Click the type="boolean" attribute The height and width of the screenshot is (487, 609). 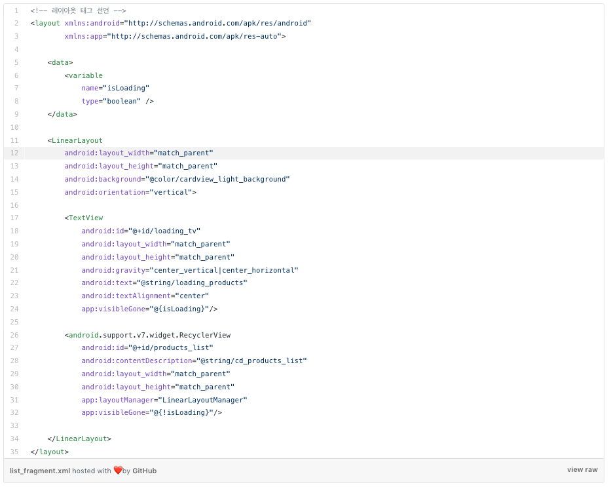[111, 101]
